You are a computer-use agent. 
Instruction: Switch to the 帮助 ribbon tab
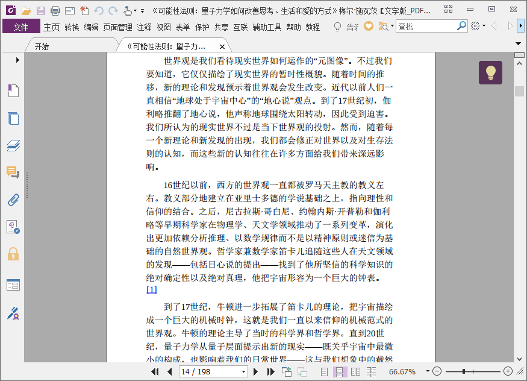(293, 27)
